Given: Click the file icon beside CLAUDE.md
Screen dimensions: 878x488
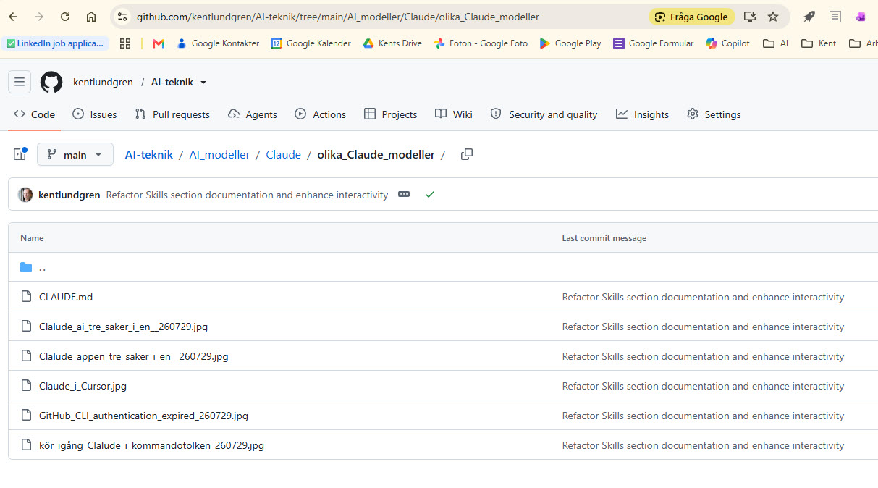Looking at the screenshot, I should [x=26, y=296].
